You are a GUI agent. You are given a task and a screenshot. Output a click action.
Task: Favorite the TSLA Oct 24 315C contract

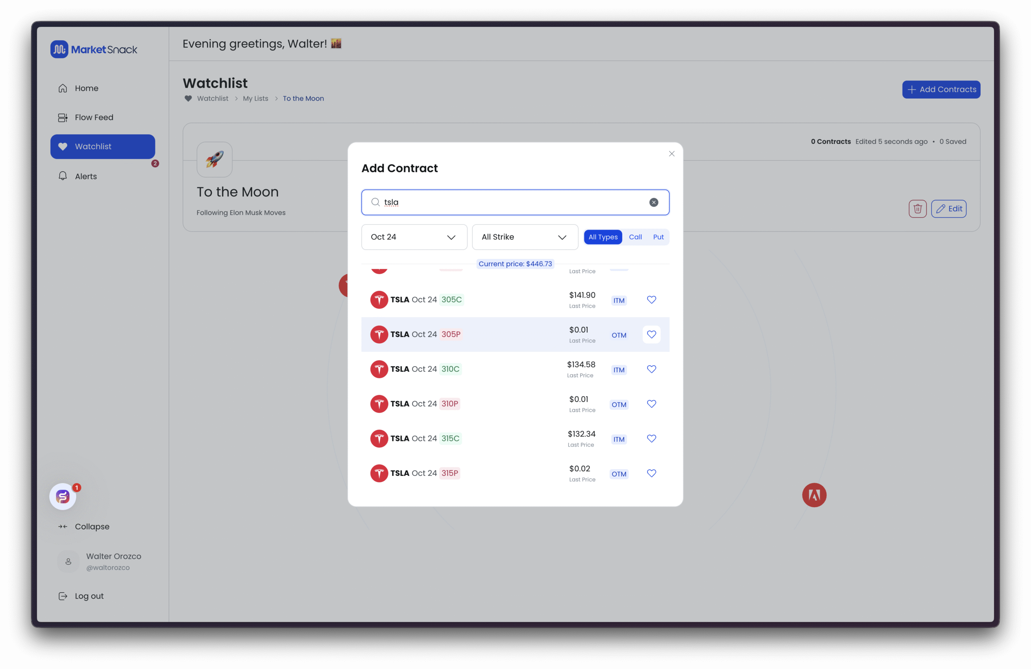click(x=651, y=438)
